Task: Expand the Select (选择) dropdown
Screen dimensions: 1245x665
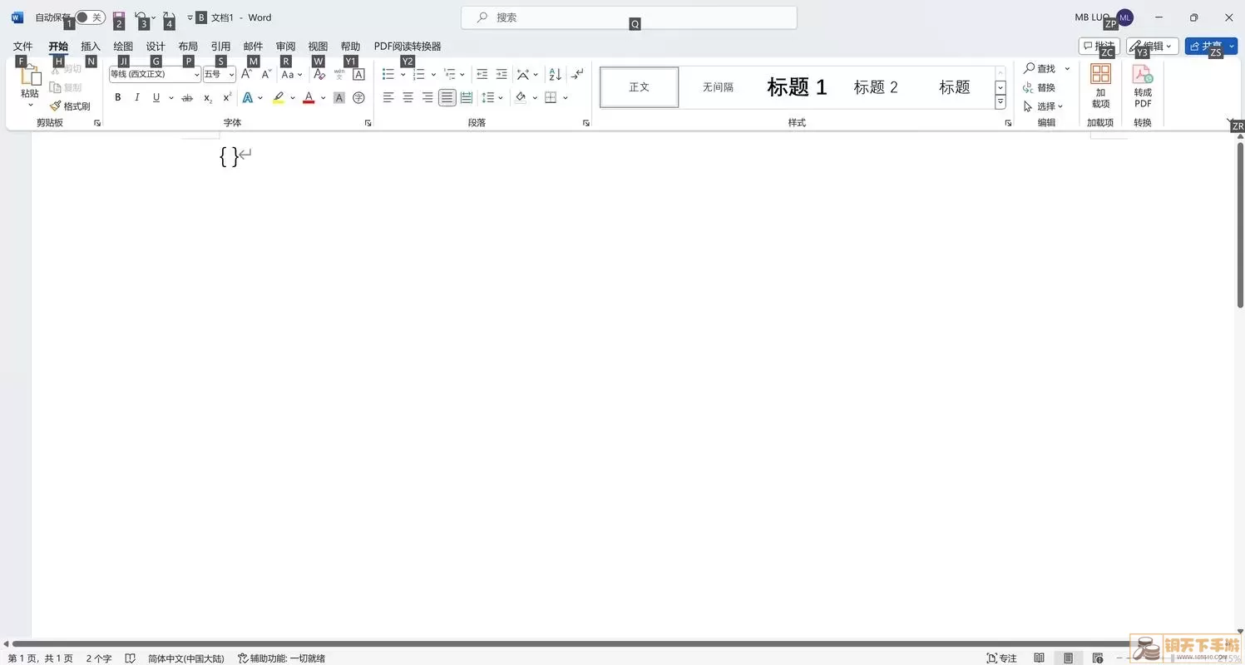Action: tap(1044, 106)
